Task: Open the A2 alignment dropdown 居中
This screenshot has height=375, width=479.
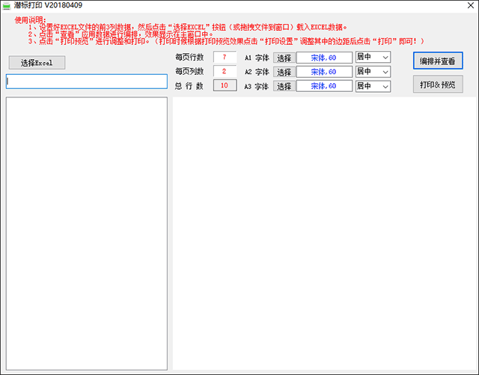Action: 373,72
